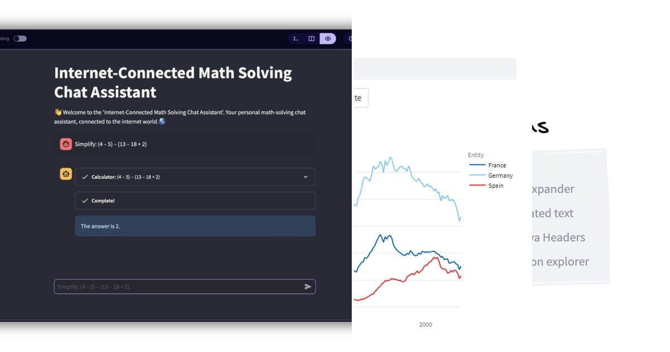The height and width of the screenshot is (352, 670).
Task: Click the yellow robot avatar icon
Action: coord(66,174)
